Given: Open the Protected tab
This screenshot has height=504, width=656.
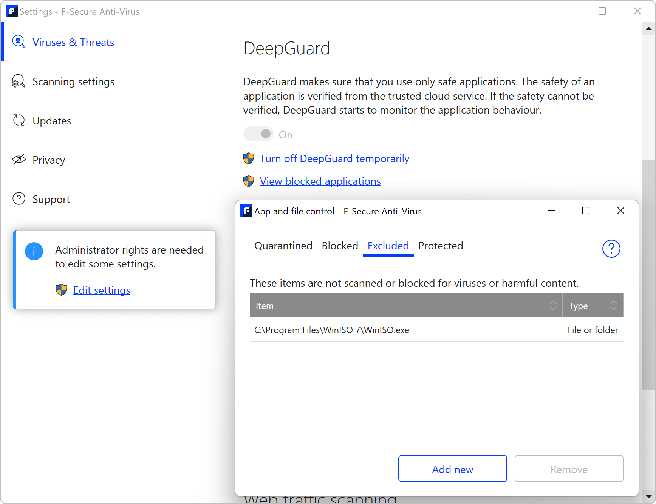Looking at the screenshot, I should click(440, 246).
